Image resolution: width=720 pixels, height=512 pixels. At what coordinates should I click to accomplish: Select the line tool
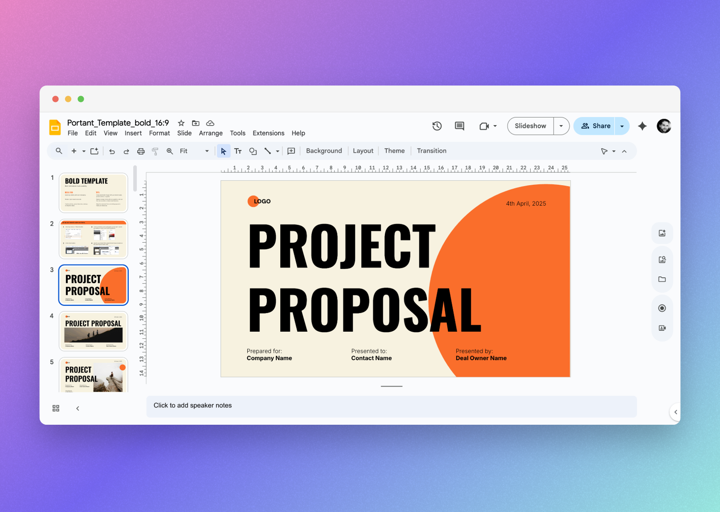click(267, 151)
